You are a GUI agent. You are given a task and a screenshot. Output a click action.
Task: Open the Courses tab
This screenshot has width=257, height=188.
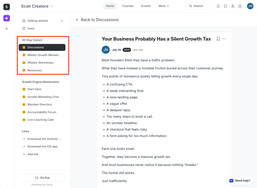click(x=128, y=6)
